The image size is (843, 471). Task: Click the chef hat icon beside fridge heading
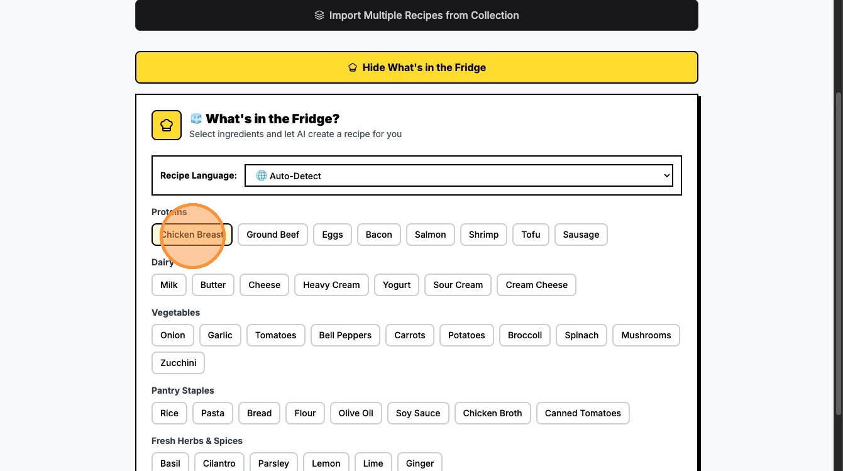pyautogui.click(x=167, y=125)
